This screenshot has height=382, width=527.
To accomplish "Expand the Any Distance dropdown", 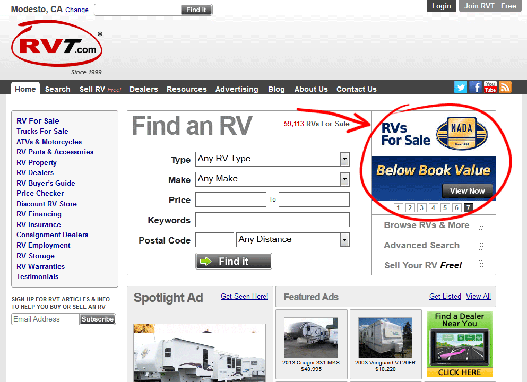I will click(293, 240).
